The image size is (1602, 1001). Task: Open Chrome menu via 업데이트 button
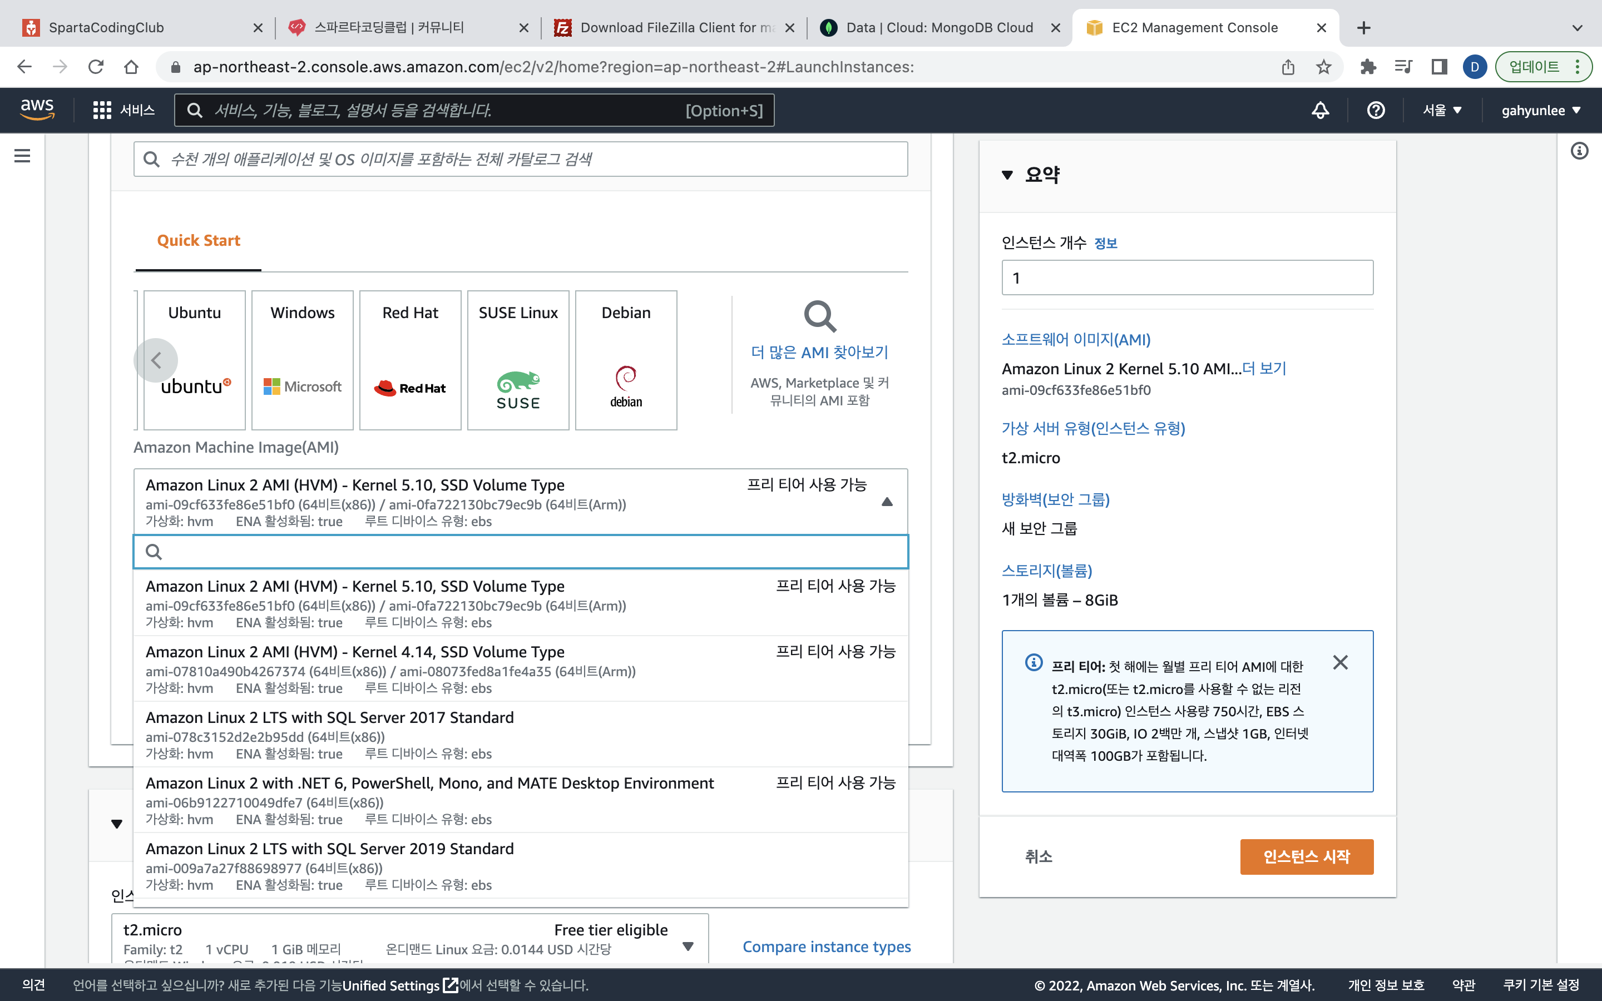click(1543, 67)
